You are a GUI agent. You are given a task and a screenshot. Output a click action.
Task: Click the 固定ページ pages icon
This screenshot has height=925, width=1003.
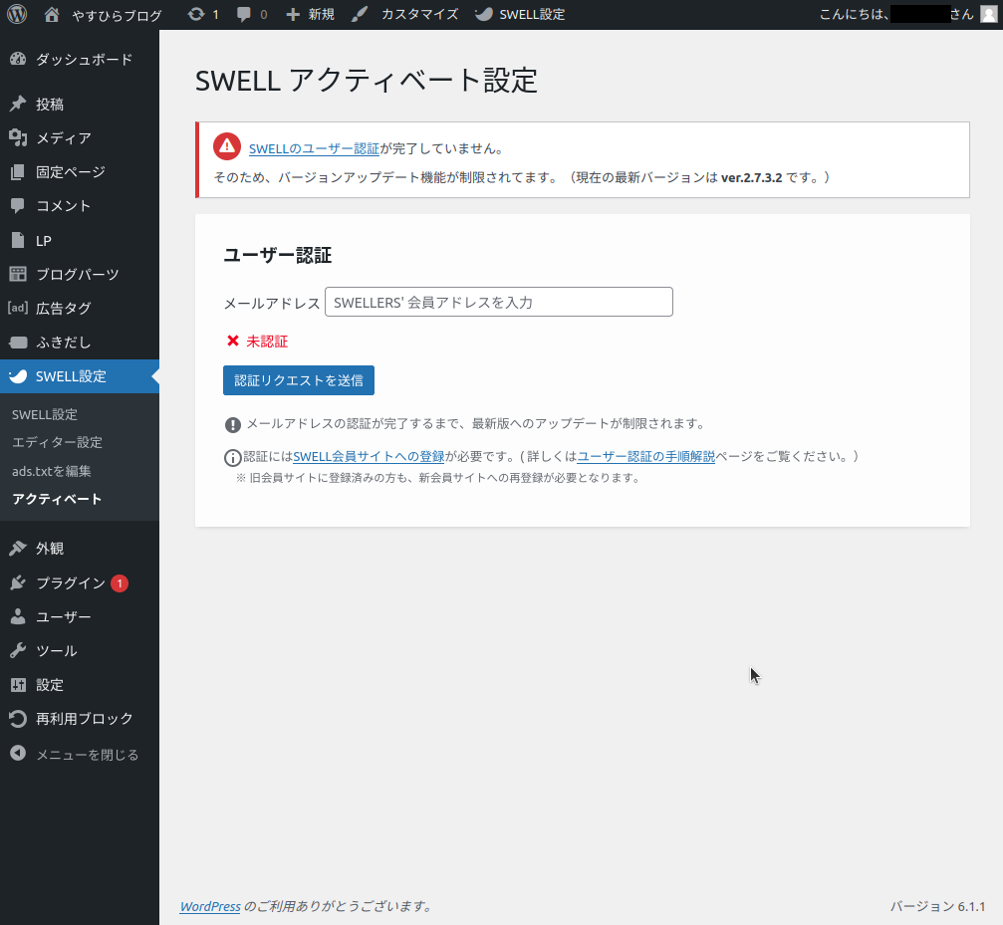(18, 171)
